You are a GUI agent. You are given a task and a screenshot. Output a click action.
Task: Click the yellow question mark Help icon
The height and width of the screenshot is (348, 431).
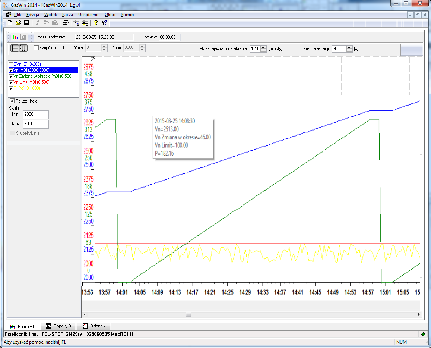click(96, 23)
